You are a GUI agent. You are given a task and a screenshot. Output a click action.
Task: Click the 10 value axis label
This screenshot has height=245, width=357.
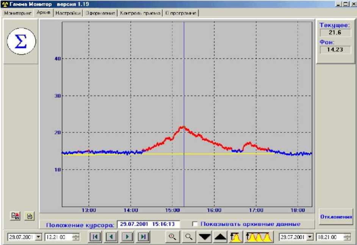[x=58, y=170]
